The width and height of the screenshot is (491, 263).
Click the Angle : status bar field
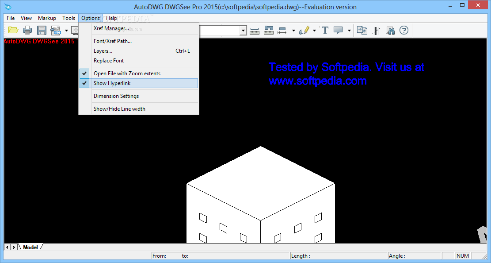coord(414,256)
